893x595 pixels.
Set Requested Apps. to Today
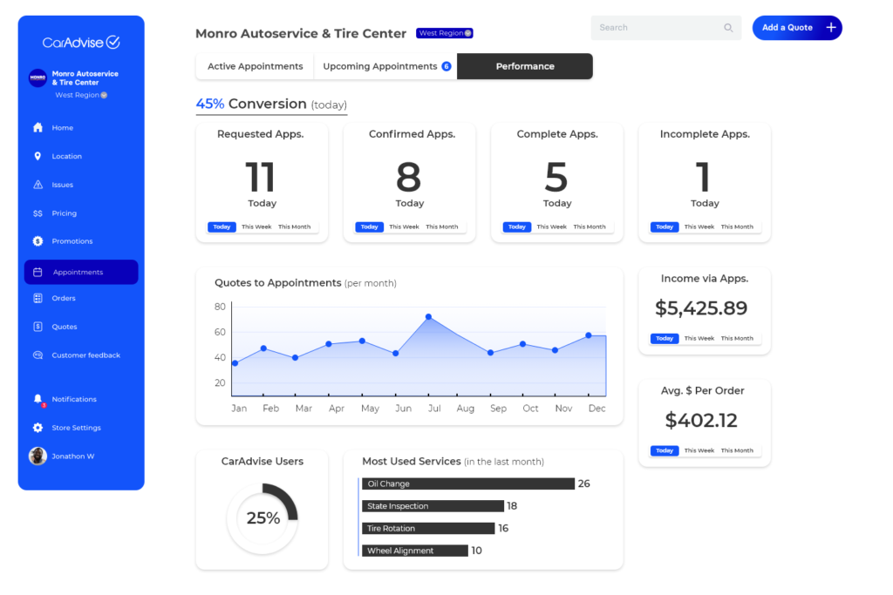pos(222,227)
